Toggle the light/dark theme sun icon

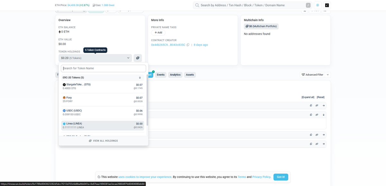point(318,5)
